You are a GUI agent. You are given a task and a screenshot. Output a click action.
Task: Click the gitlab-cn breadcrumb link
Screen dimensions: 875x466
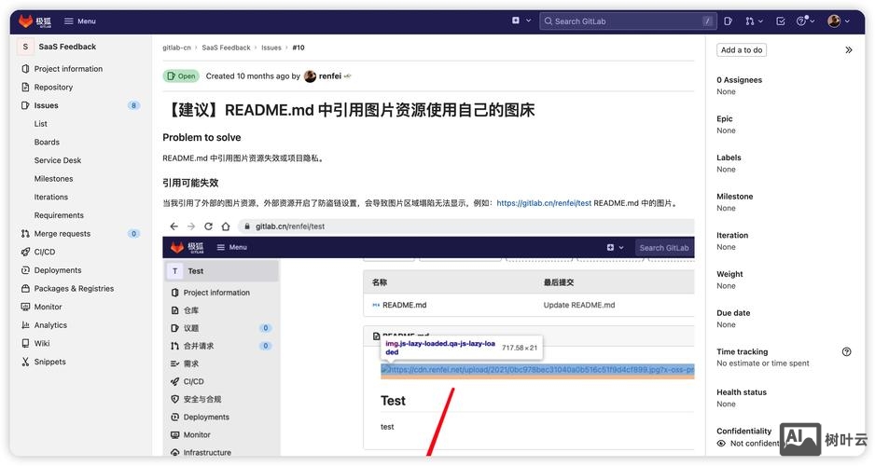tap(176, 48)
